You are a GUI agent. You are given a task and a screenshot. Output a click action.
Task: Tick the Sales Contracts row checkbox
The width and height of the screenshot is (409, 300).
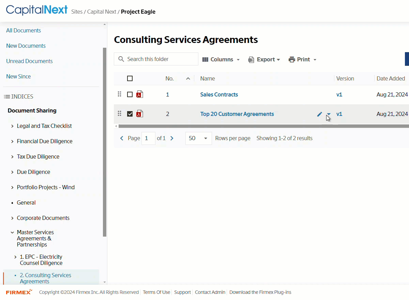point(130,94)
